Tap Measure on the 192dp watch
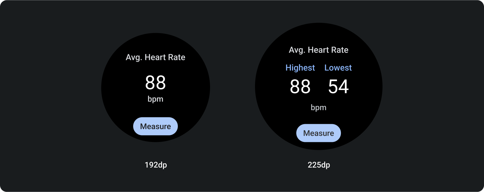484x192 pixels. (x=155, y=126)
